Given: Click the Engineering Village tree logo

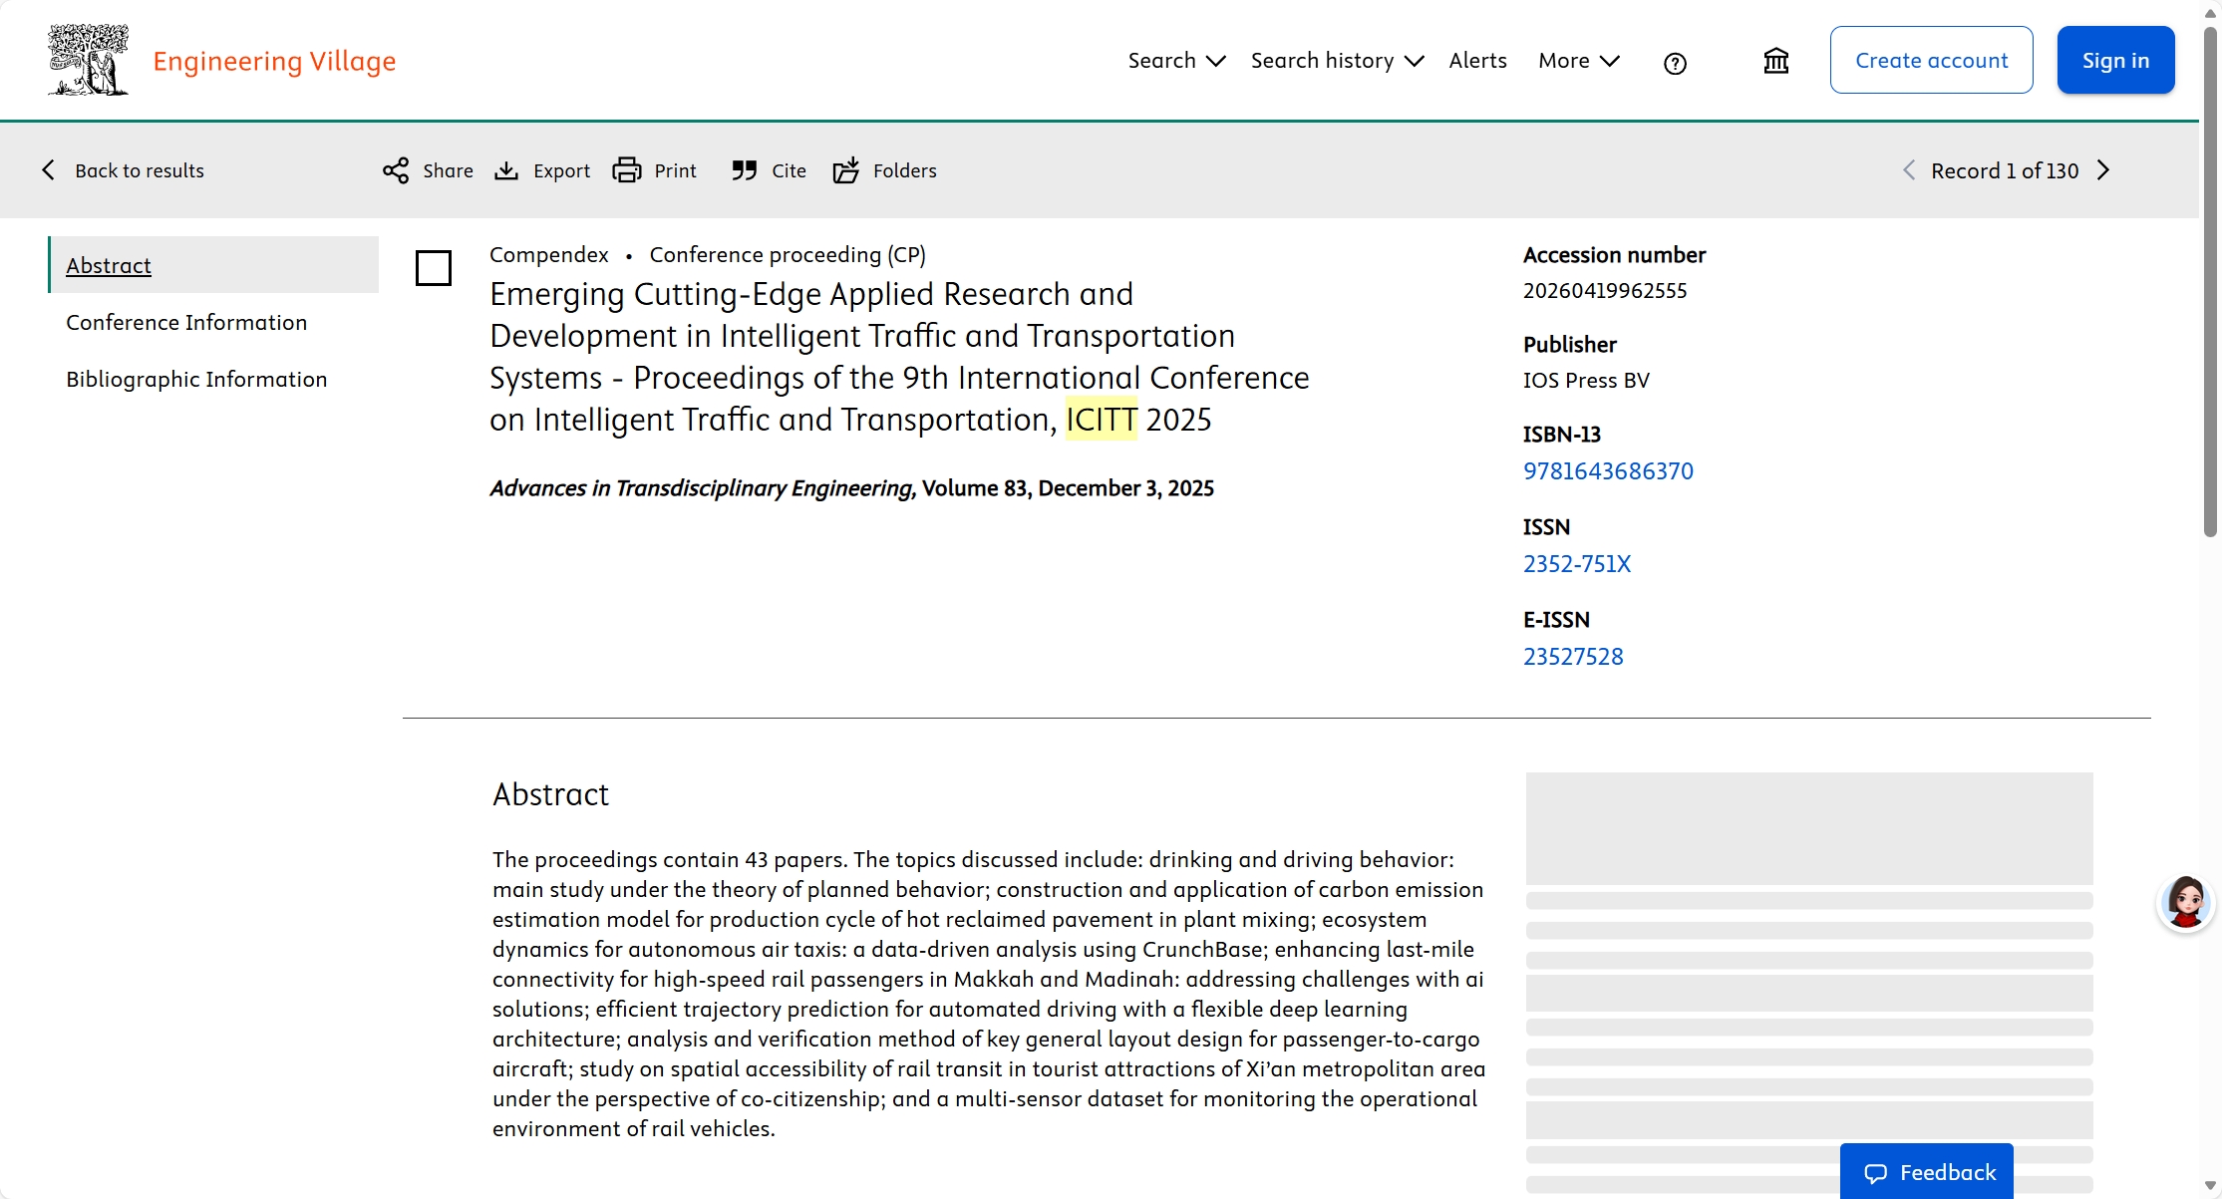Looking at the screenshot, I should [89, 61].
